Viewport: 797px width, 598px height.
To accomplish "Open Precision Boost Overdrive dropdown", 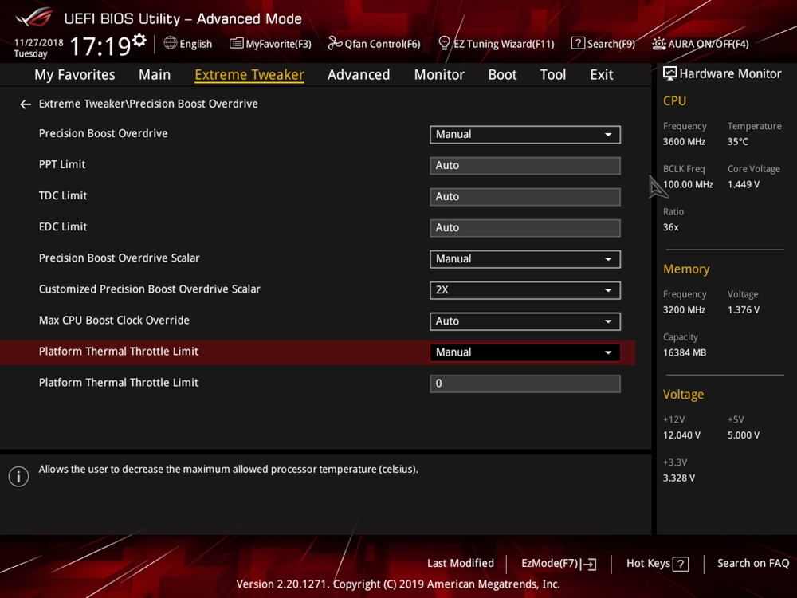I will point(525,135).
